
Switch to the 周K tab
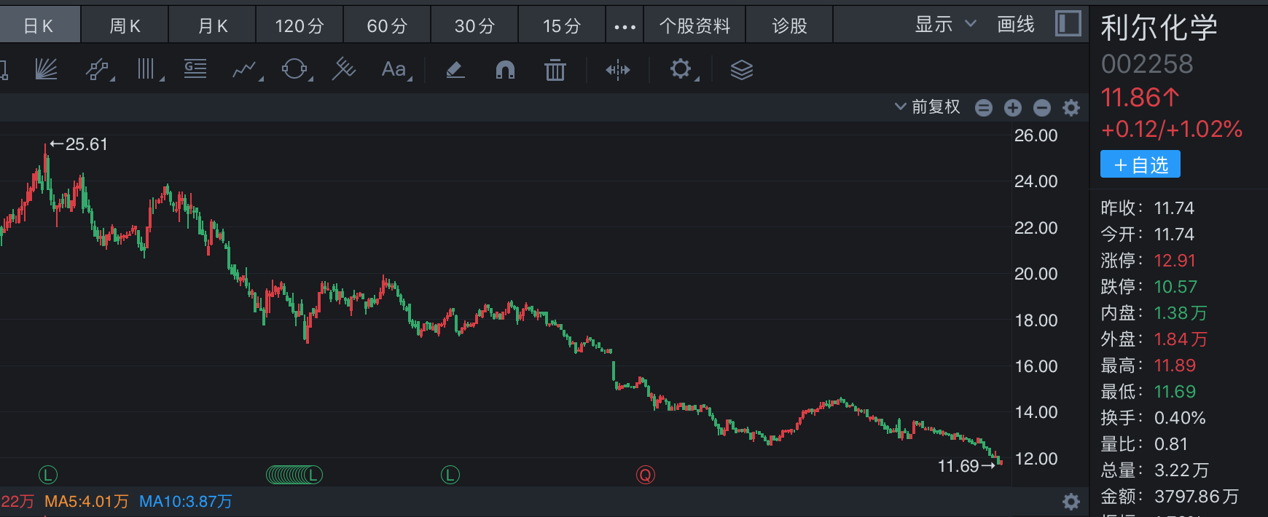coord(125,26)
